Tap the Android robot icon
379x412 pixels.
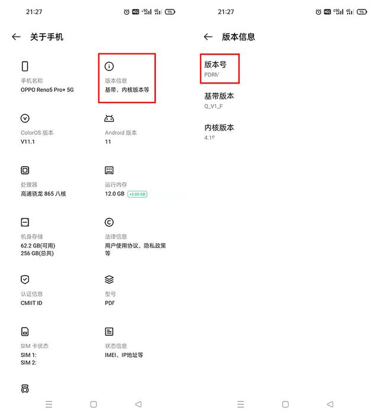(x=109, y=118)
